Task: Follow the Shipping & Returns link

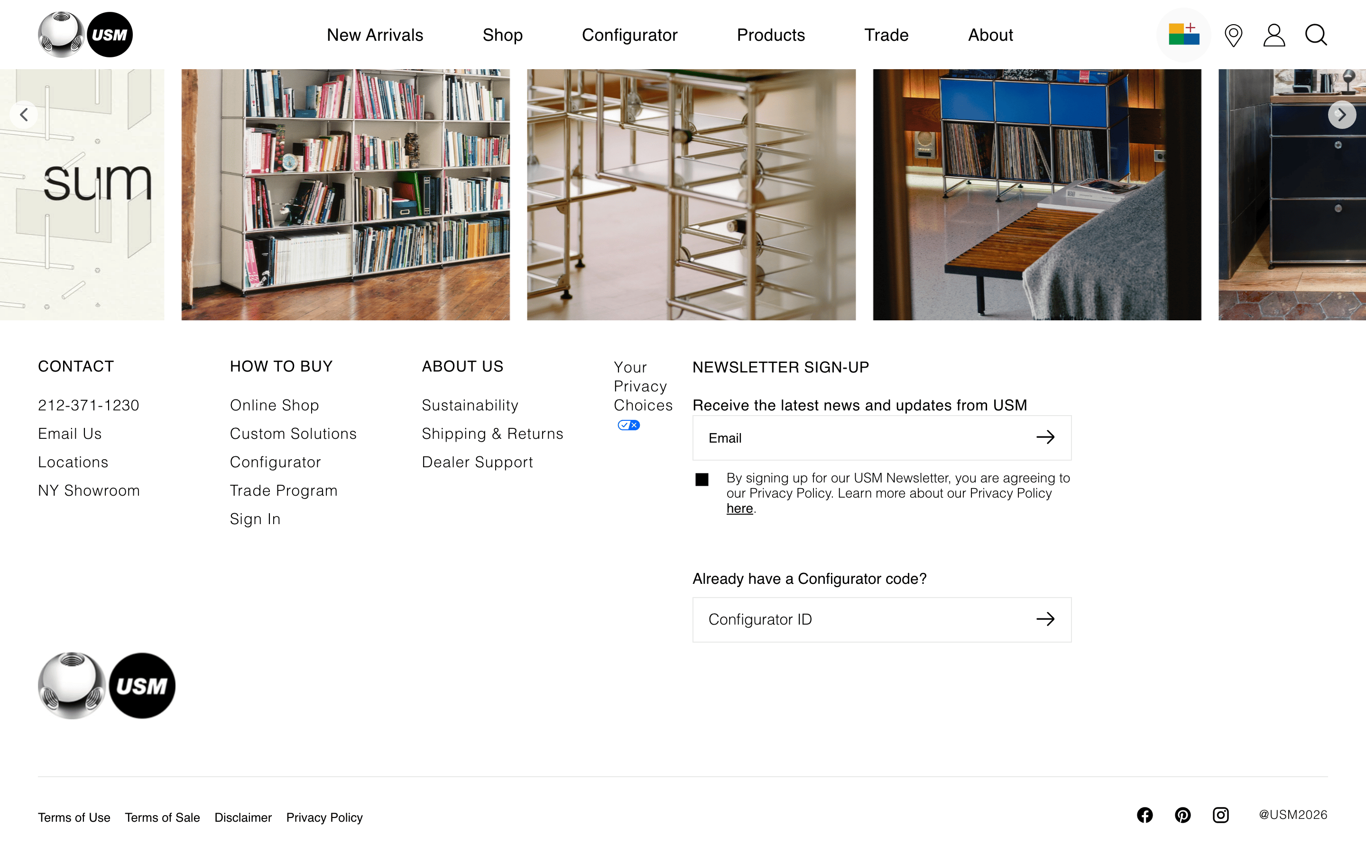Action: coord(492,433)
